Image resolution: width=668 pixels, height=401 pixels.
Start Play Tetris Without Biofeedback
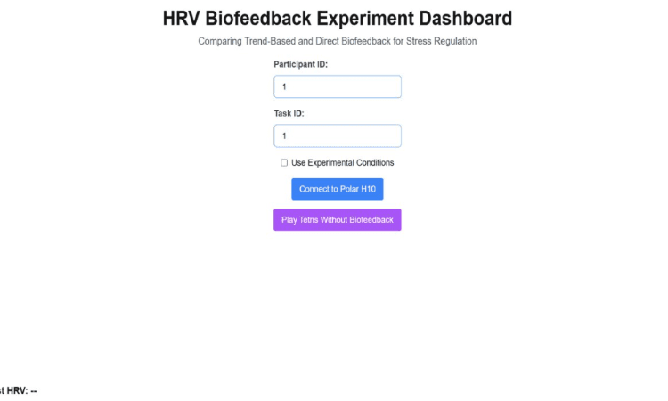(337, 220)
